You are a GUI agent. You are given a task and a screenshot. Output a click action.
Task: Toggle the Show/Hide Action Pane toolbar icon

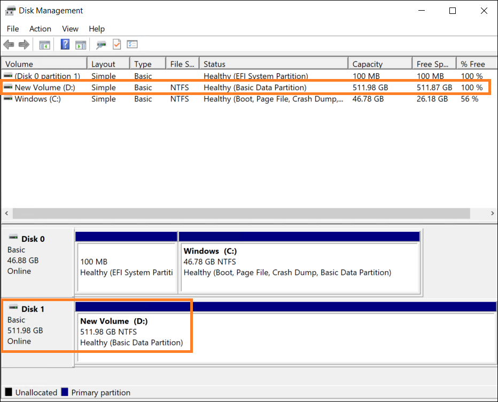click(x=81, y=44)
